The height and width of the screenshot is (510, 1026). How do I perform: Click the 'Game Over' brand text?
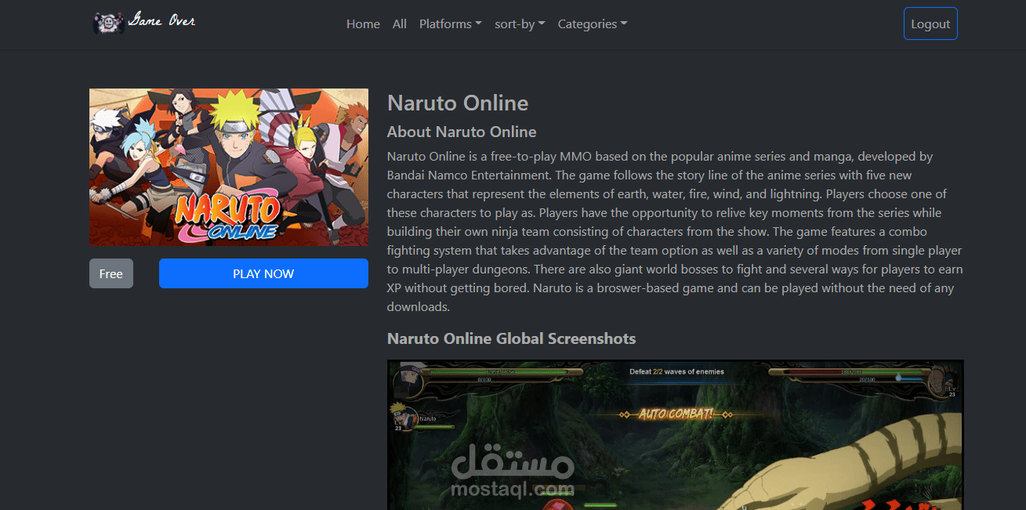[161, 20]
